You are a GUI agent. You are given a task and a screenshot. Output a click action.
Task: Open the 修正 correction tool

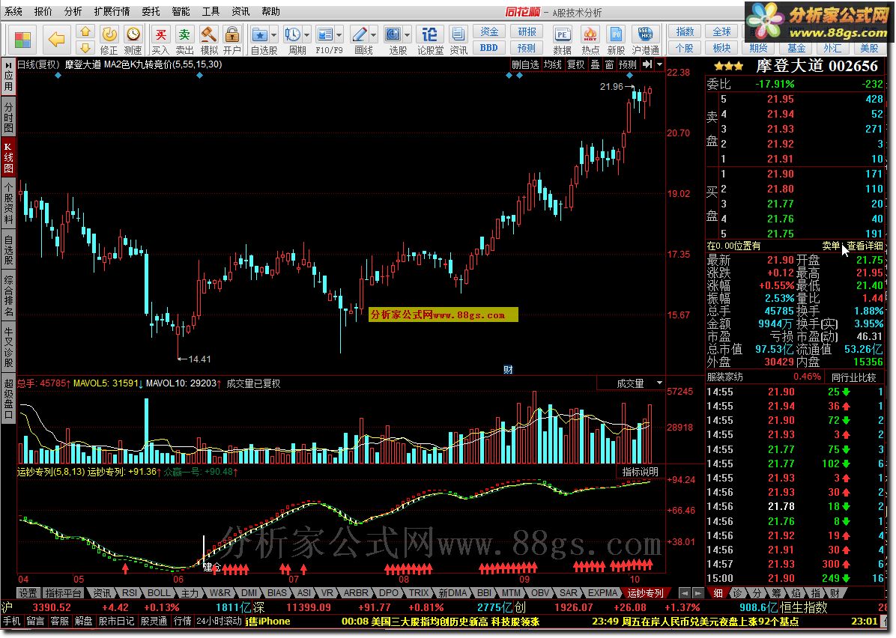pyautogui.click(x=109, y=40)
